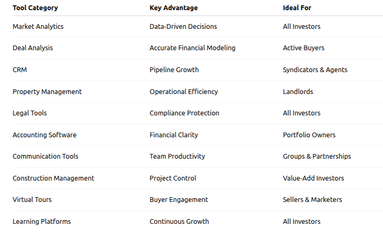383x234 pixels.
Task: Click the Sellers & Marketers cell
Action: pyautogui.click(x=312, y=200)
